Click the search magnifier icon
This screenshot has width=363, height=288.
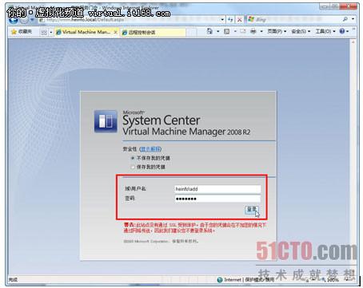click(x=345, y=19)
